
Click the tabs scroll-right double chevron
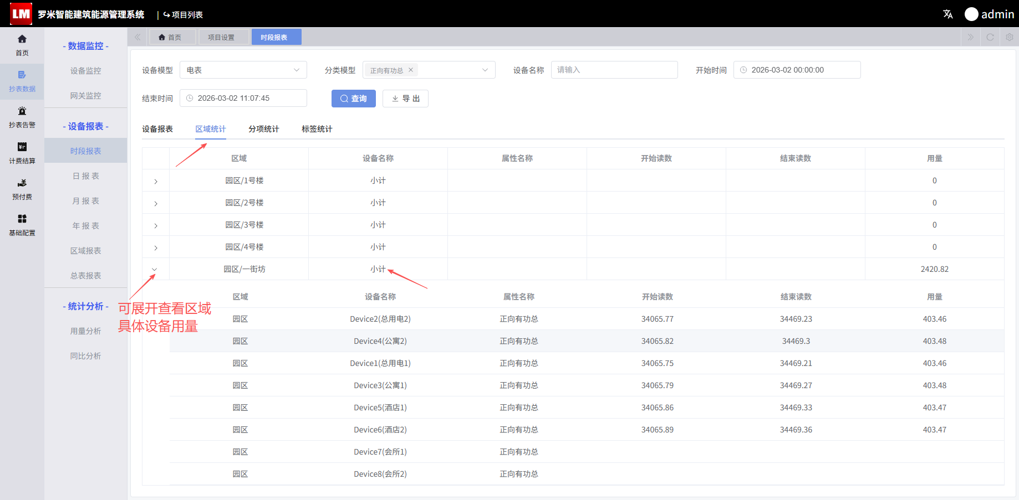[x=970, y=37]
